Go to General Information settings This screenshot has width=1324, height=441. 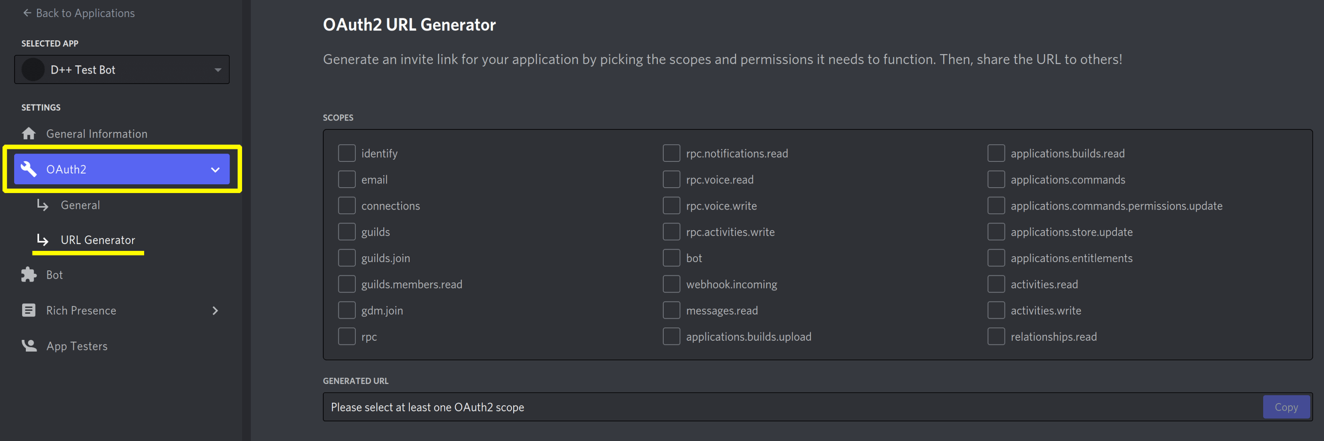pos(97,134)
